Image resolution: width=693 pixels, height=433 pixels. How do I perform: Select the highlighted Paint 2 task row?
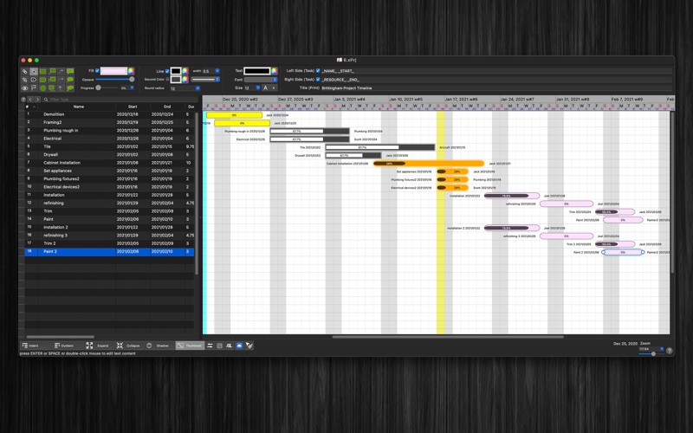click(109, 251)
